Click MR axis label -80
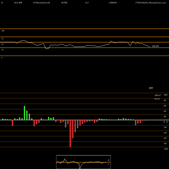The width and height of the screenshot is (169, 169). coord(165,144)
